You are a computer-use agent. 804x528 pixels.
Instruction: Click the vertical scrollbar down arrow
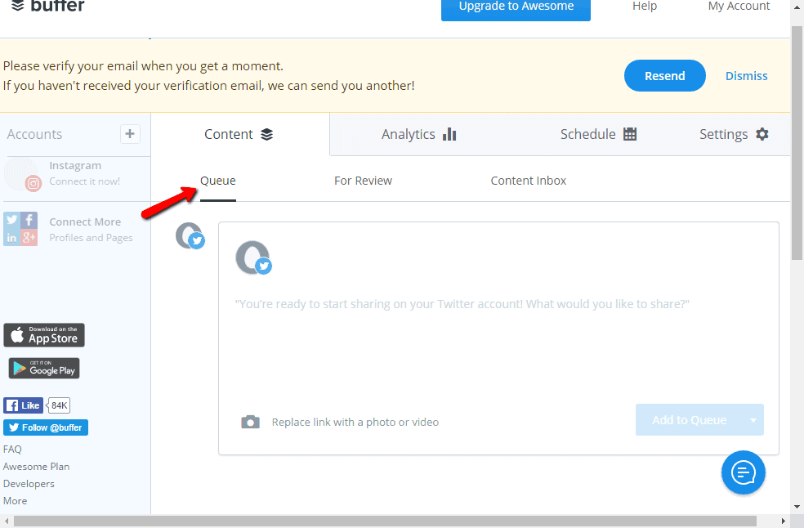click(797, 507)
